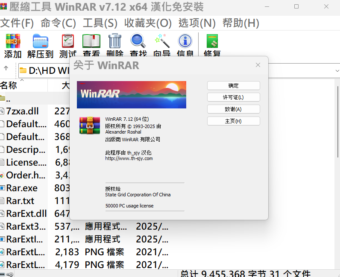Click the Info (信息) toolbar icon
This screenshot has height=277, width=340.
(x=185, y=41)
